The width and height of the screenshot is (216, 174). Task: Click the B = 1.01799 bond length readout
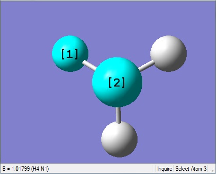pos(16,169)
